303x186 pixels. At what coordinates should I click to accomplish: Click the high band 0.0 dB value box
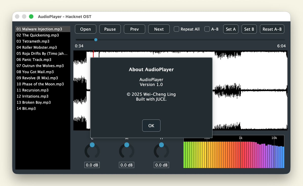[161, 165]
